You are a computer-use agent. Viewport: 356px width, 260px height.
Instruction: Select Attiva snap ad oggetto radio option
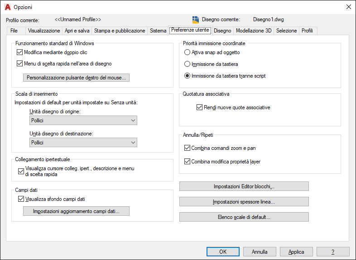coord(188,52)
